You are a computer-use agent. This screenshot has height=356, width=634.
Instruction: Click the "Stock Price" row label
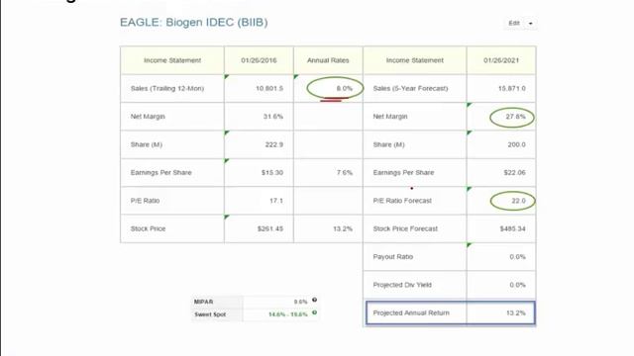(148, 228)
